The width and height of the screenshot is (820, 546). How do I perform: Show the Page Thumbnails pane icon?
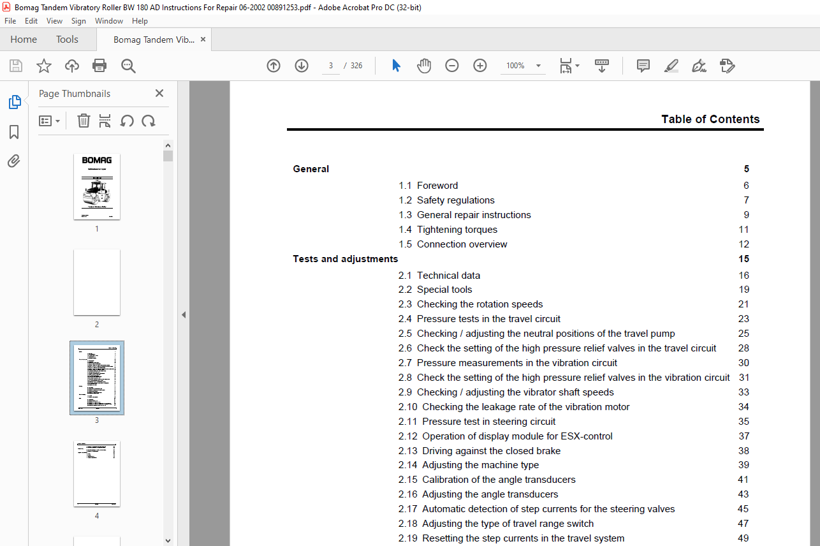point(14,102)
